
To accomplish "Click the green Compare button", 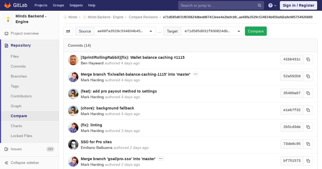I will pyautogui.click(x=256, y=31).
